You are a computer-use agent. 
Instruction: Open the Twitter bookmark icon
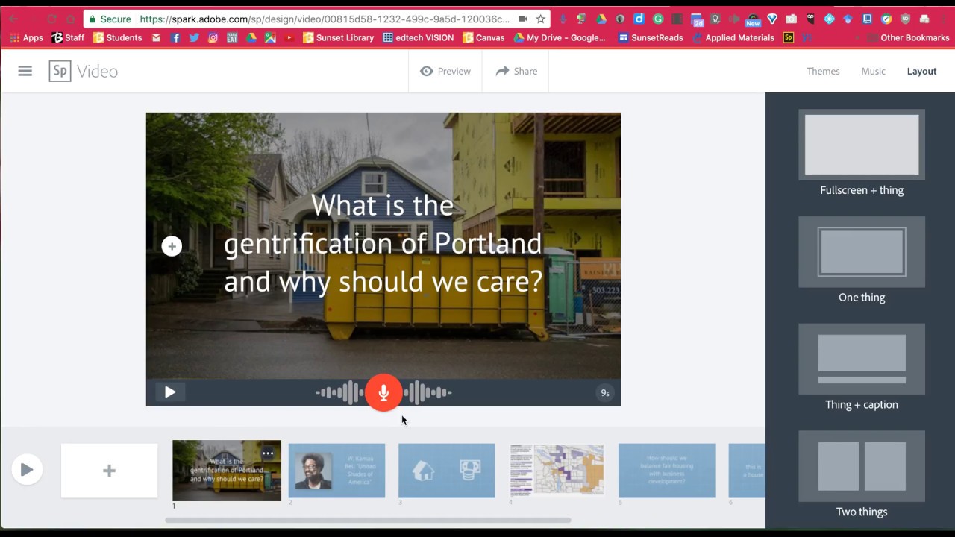[x=194, y=37]
